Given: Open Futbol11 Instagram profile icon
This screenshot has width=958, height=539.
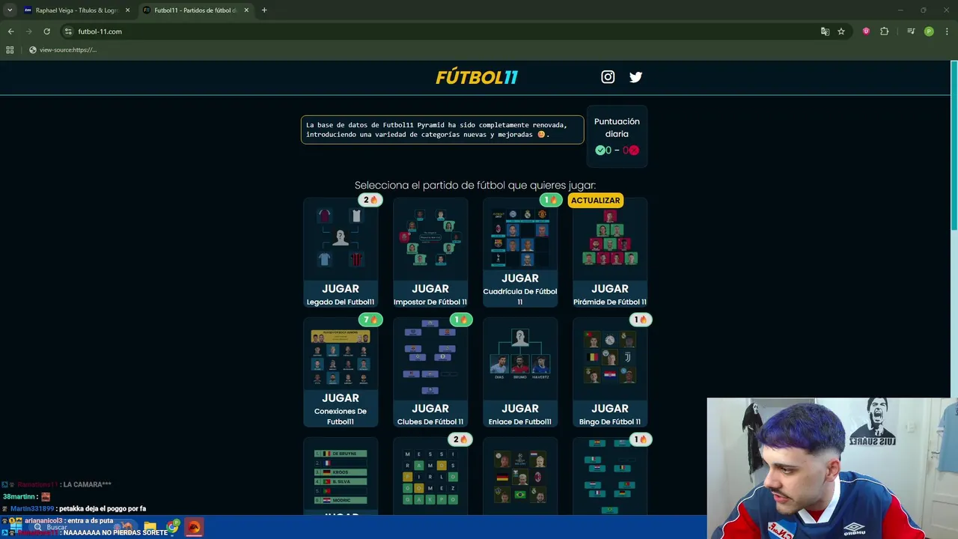Looking at the screenshot, I should click(608, 76).
